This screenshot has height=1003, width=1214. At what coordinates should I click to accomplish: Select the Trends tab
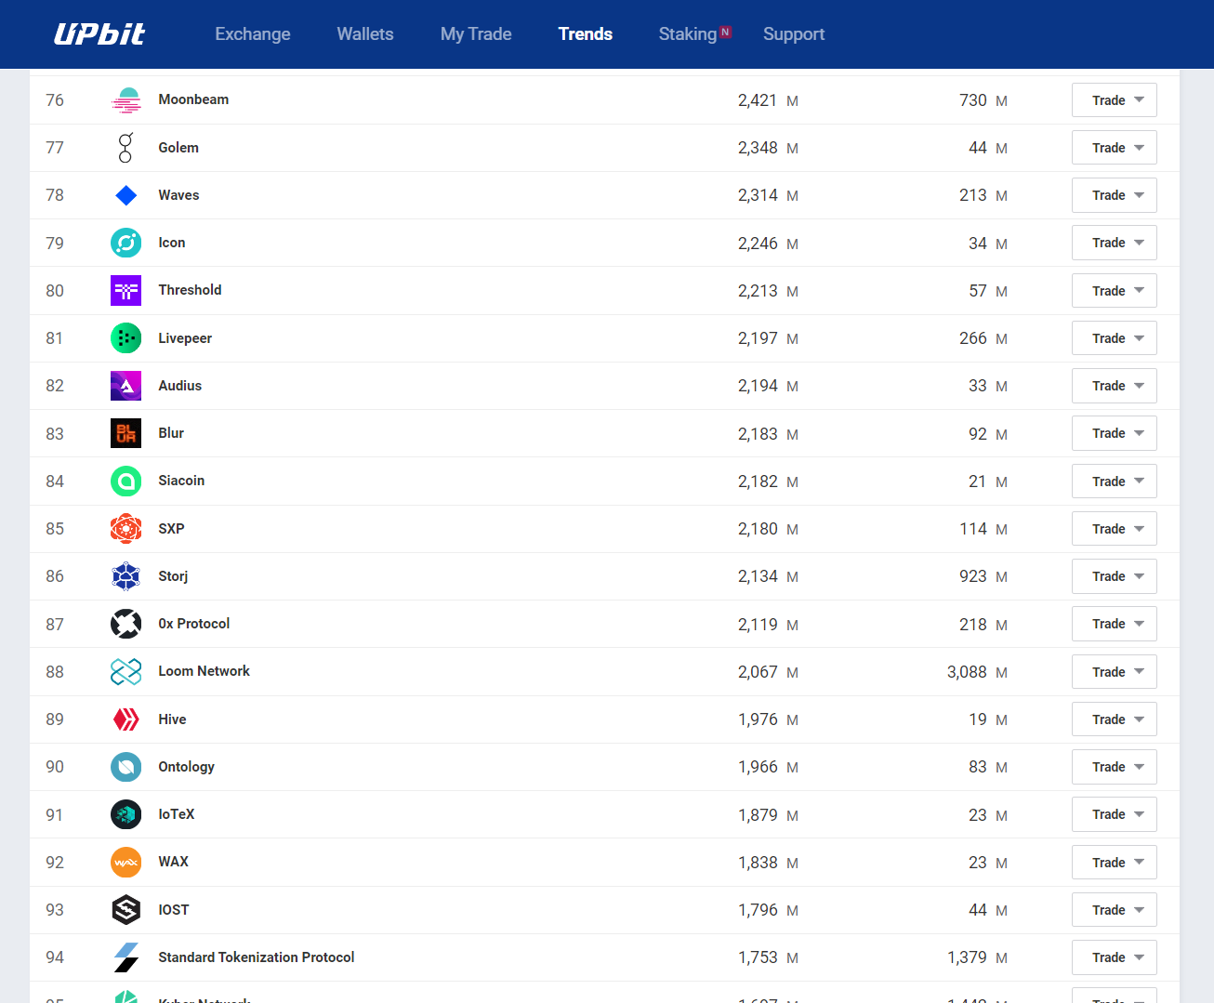[586, 34]
